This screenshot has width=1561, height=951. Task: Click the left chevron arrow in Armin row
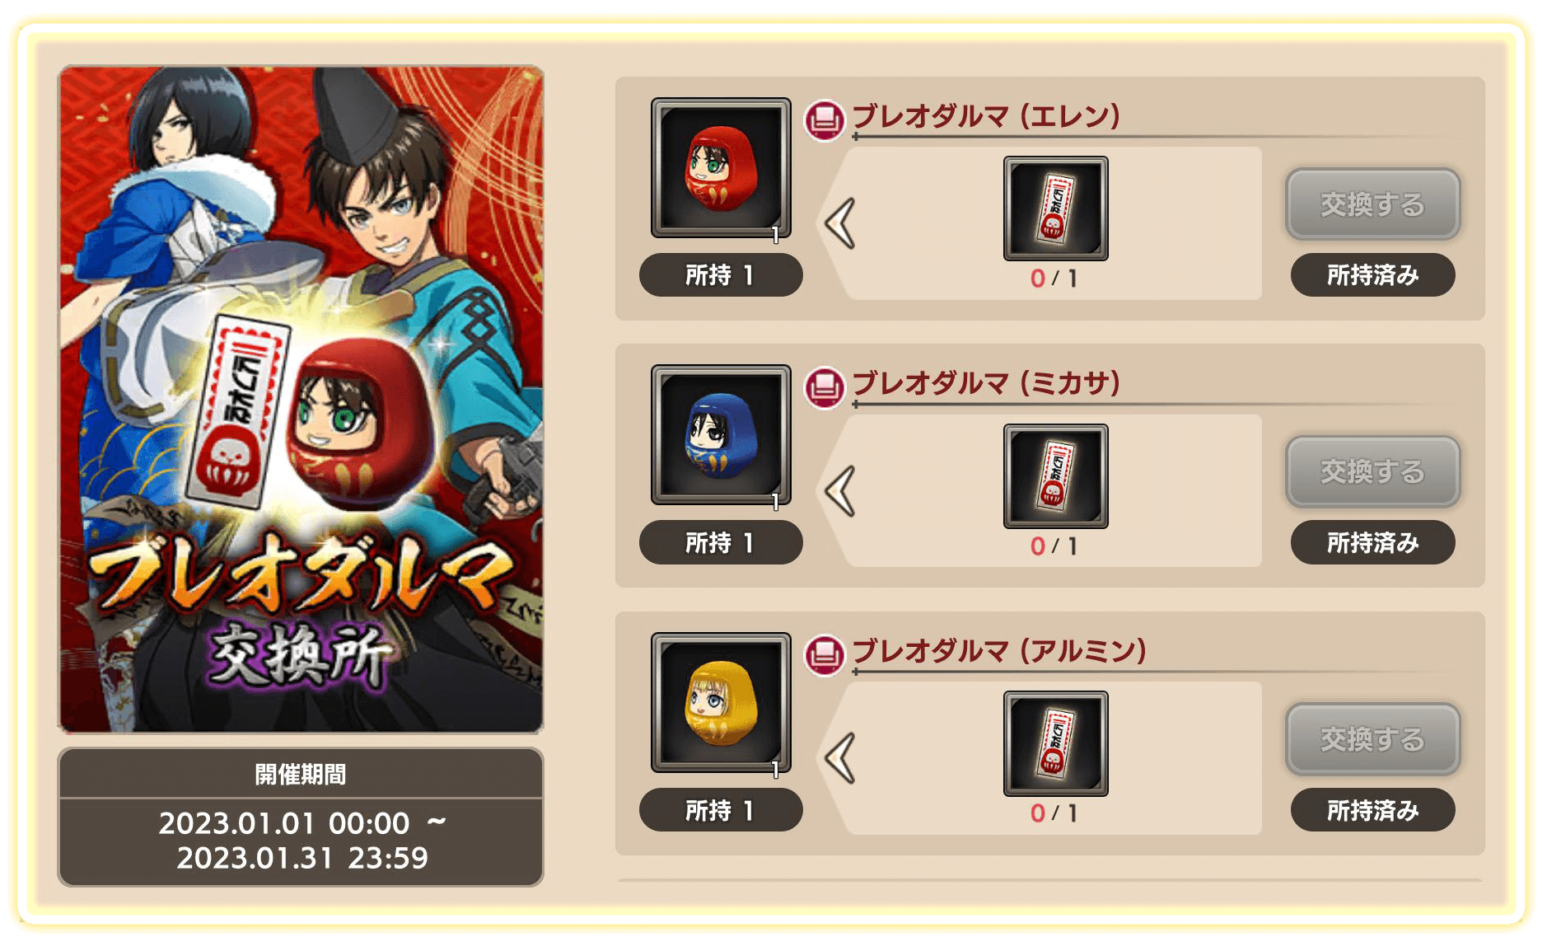tap(841, 758)
